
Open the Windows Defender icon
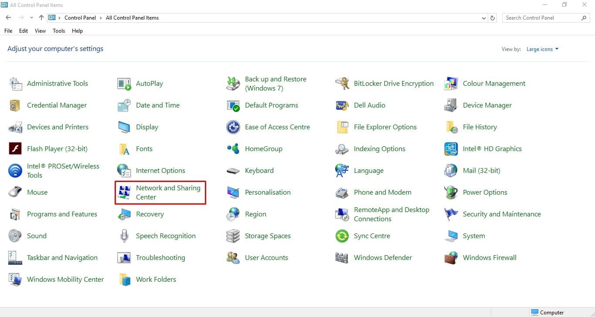[342, 258]
